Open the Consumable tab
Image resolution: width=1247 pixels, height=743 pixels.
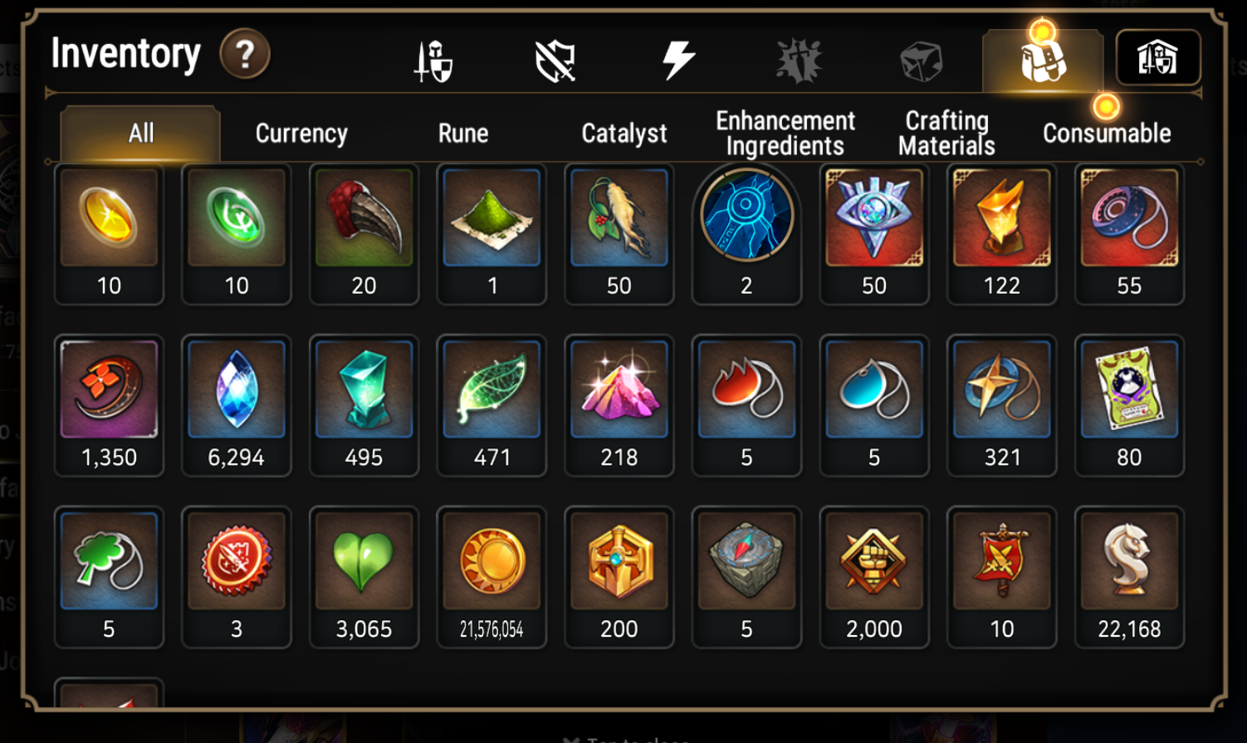coord(1107,134)
